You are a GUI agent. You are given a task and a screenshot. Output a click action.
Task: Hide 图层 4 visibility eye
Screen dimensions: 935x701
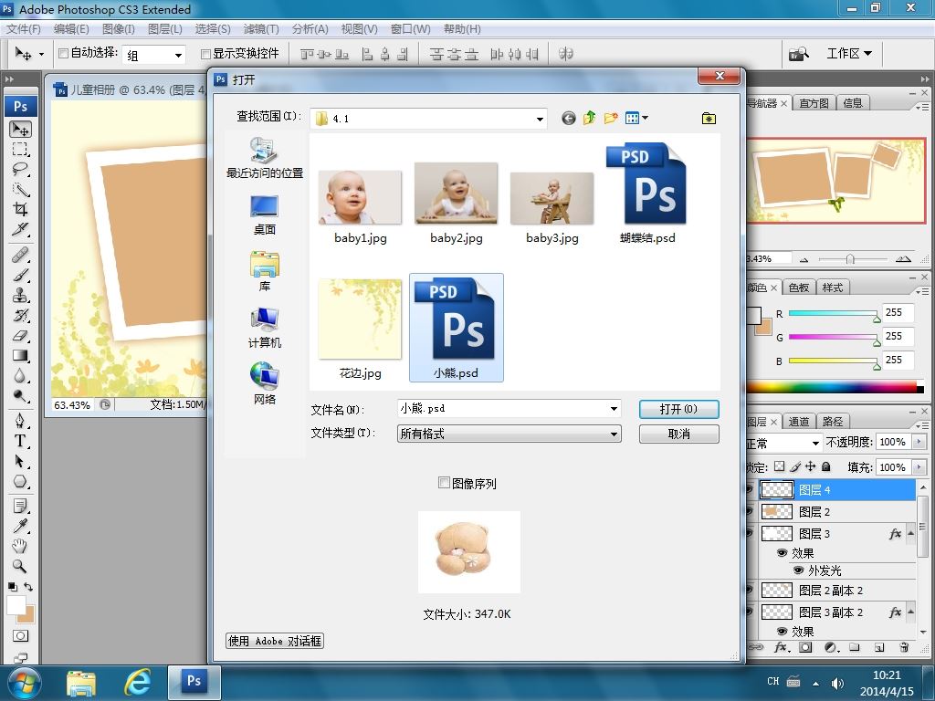point(751,490)
